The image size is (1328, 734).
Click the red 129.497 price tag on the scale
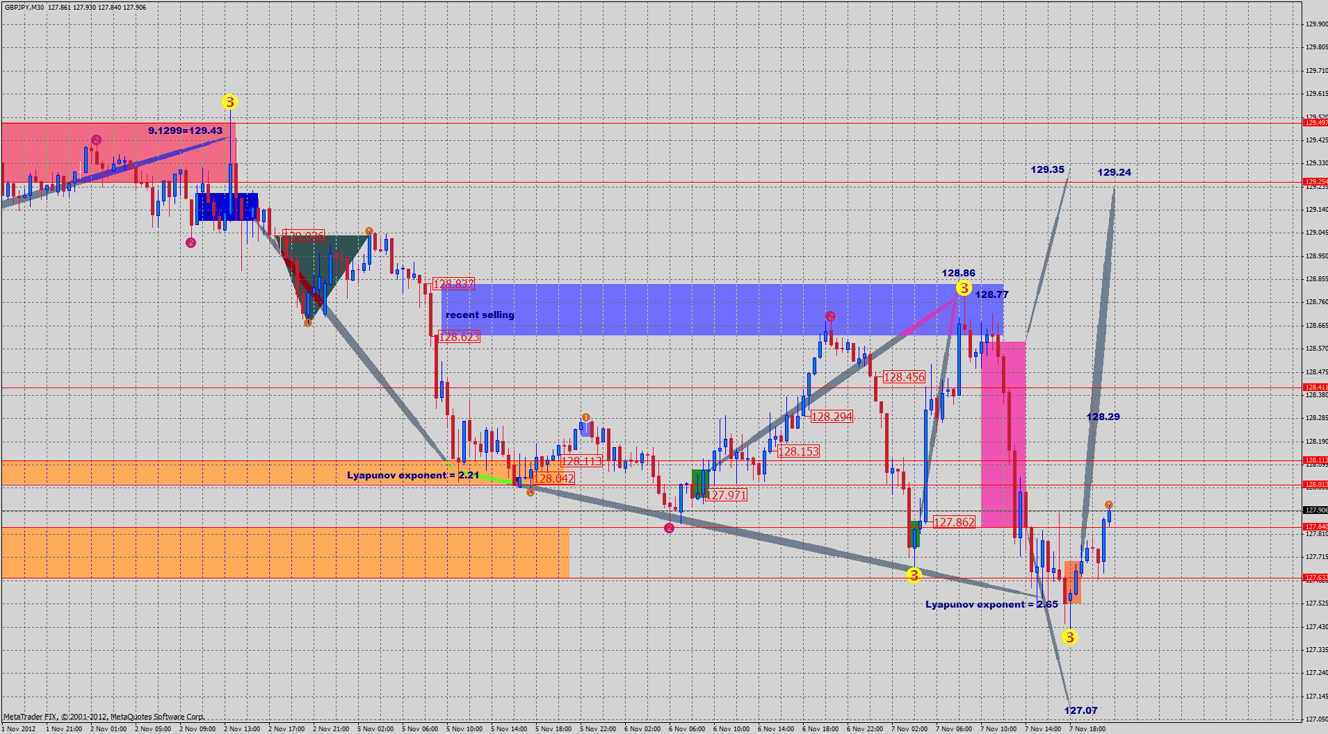[x=1315, y=123]
